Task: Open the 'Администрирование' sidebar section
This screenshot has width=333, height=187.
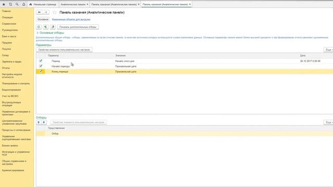Action: [13, 170]
